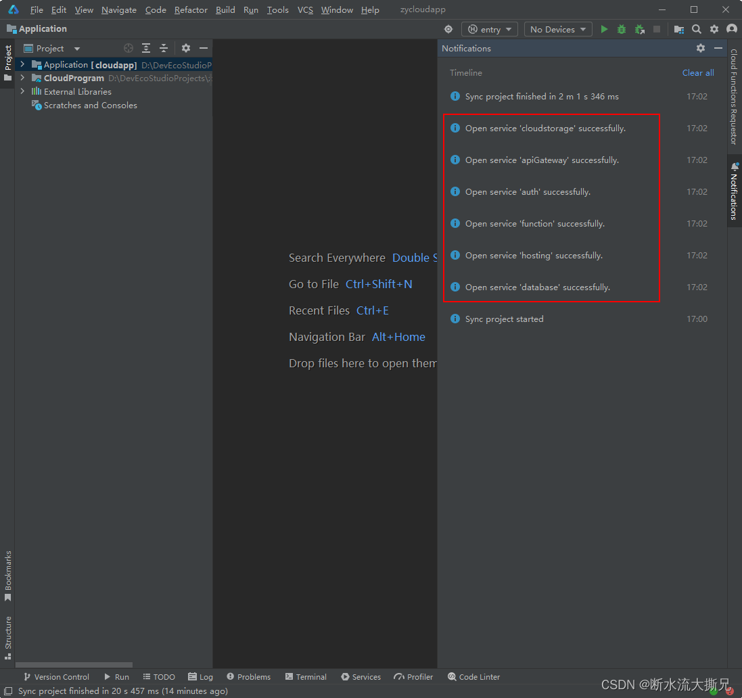
Task: Collapse all in Project tree
Action: (x=163, y=48)
